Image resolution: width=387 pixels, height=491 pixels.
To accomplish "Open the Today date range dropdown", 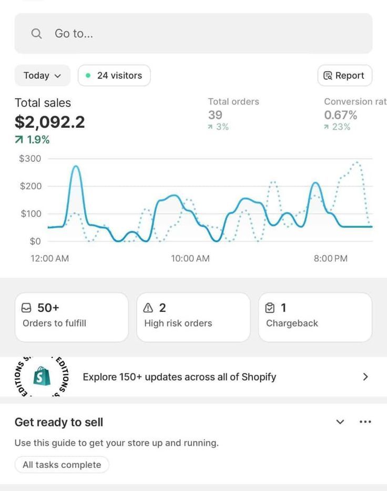I will 42,75.
